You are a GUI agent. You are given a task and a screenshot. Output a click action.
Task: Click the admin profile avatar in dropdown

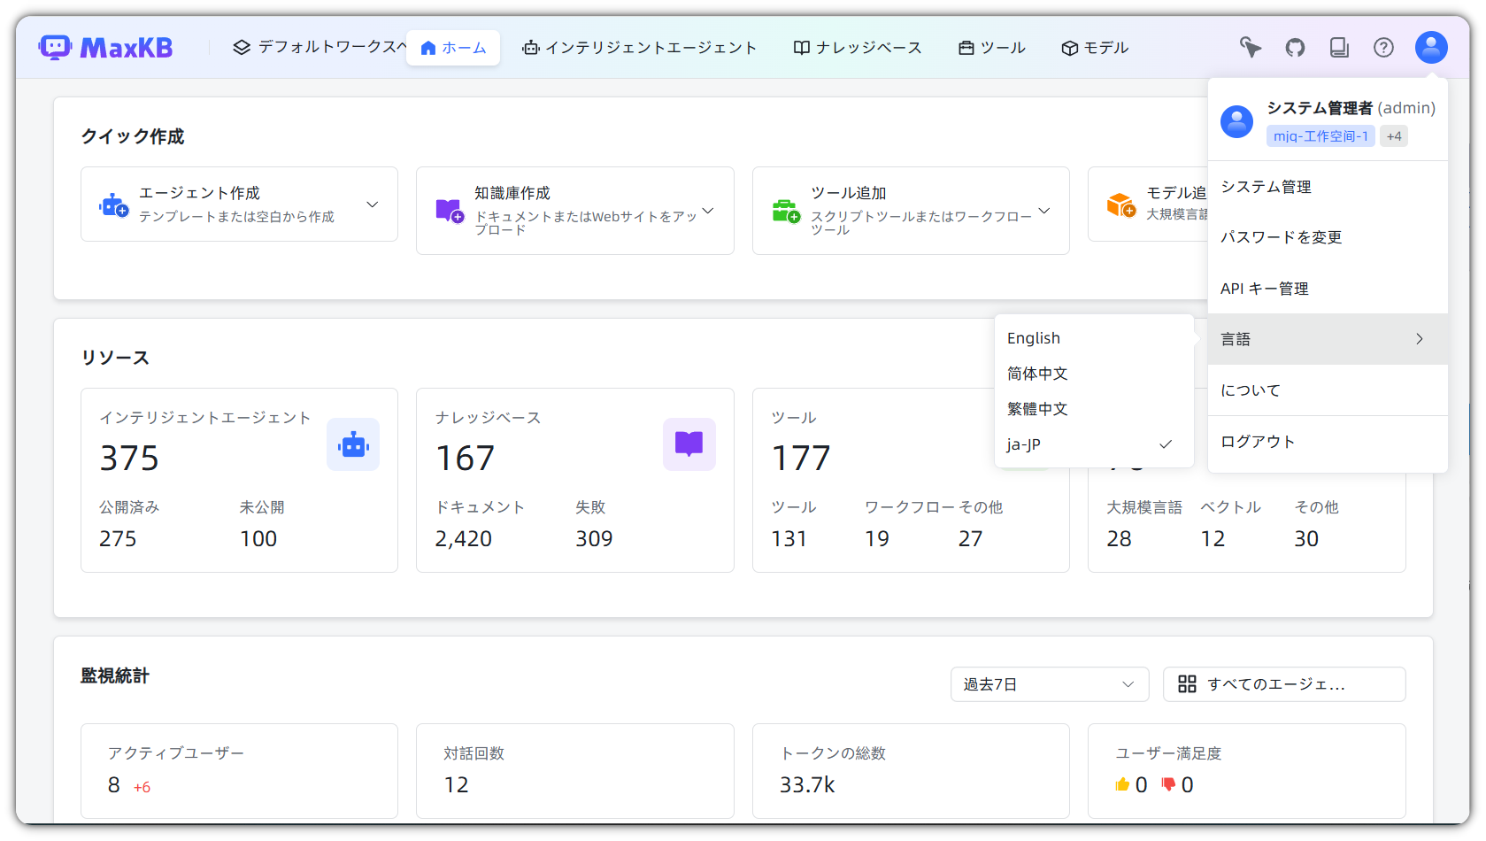pyautogui.click(x=1236, y=121)
